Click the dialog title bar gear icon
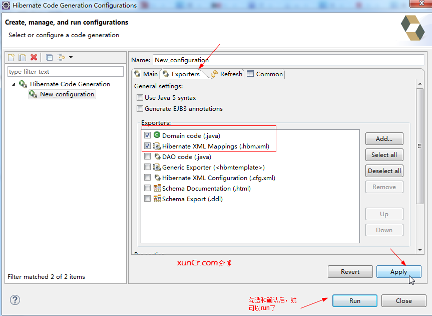432x316 pixels. click(x=6, y=5)
